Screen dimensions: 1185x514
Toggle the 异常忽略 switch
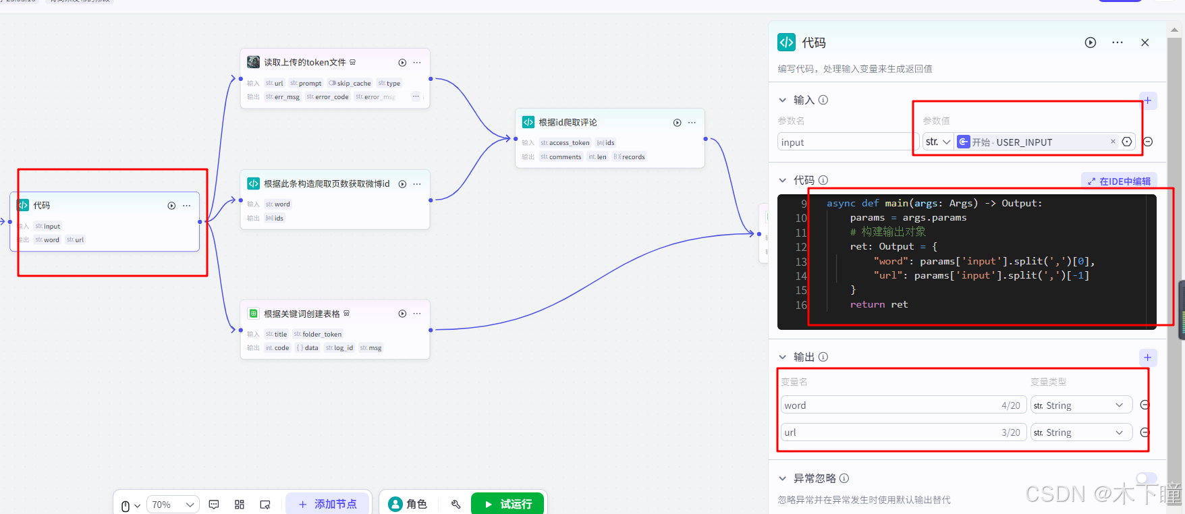tap(1147, 478)
